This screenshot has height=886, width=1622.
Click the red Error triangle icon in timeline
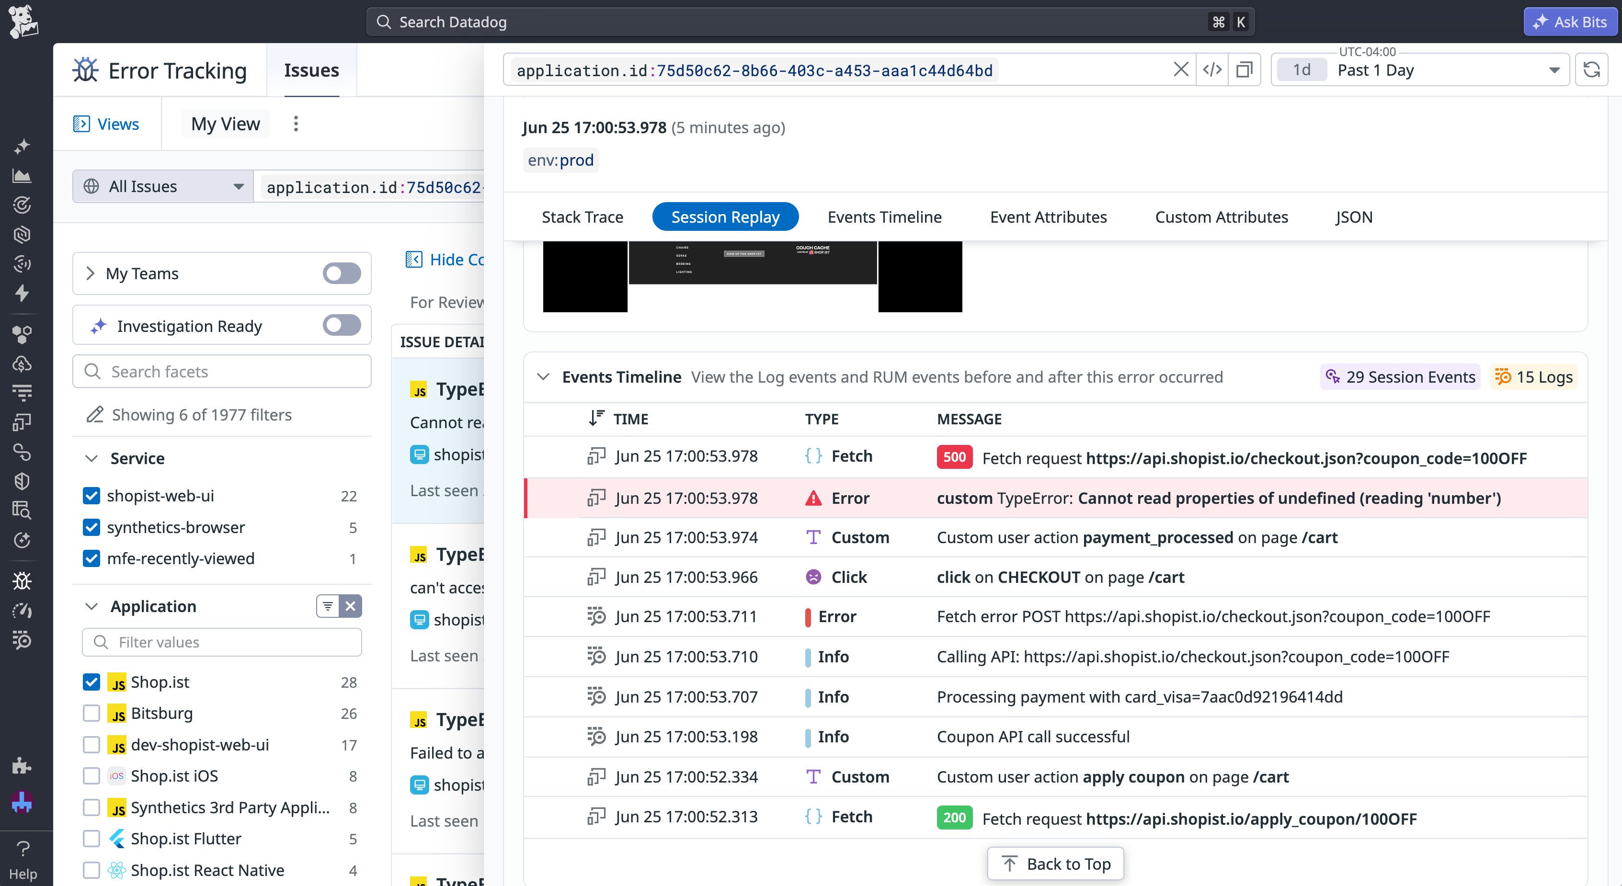(x=813, y=498)
